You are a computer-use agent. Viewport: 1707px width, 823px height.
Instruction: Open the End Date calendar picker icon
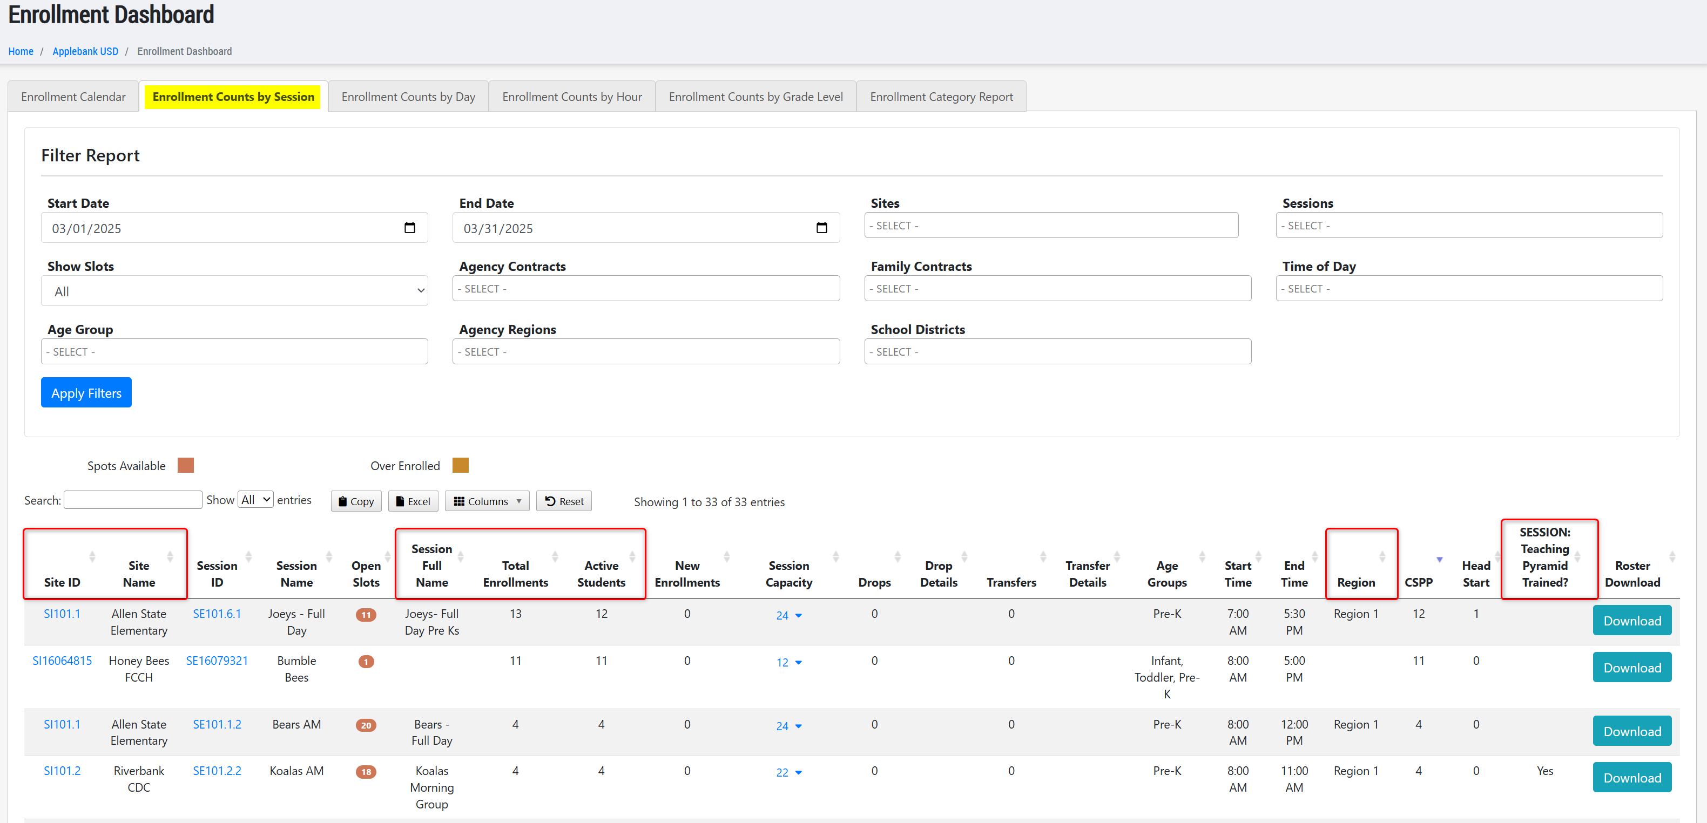[x=821, y=228]
